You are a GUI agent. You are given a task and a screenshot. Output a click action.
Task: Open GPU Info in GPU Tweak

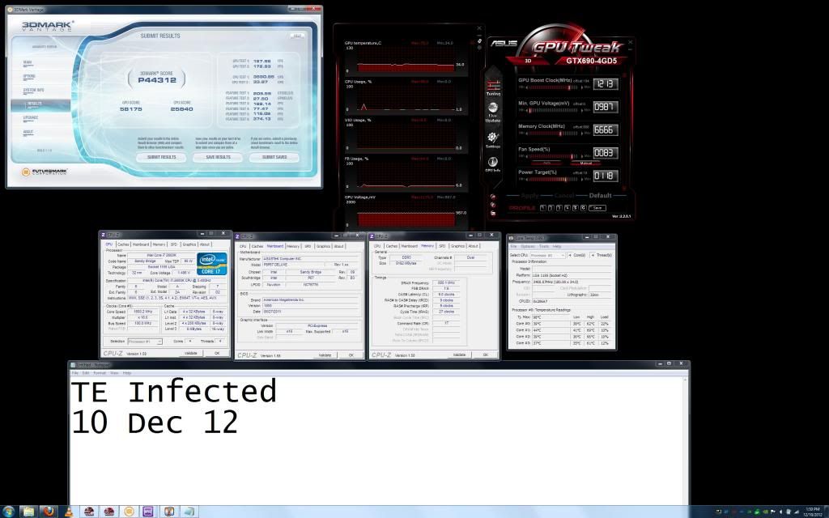pos(493,163)
